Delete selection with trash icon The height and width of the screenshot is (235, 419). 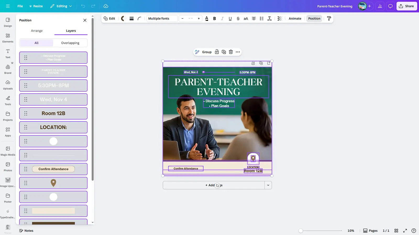231,52
